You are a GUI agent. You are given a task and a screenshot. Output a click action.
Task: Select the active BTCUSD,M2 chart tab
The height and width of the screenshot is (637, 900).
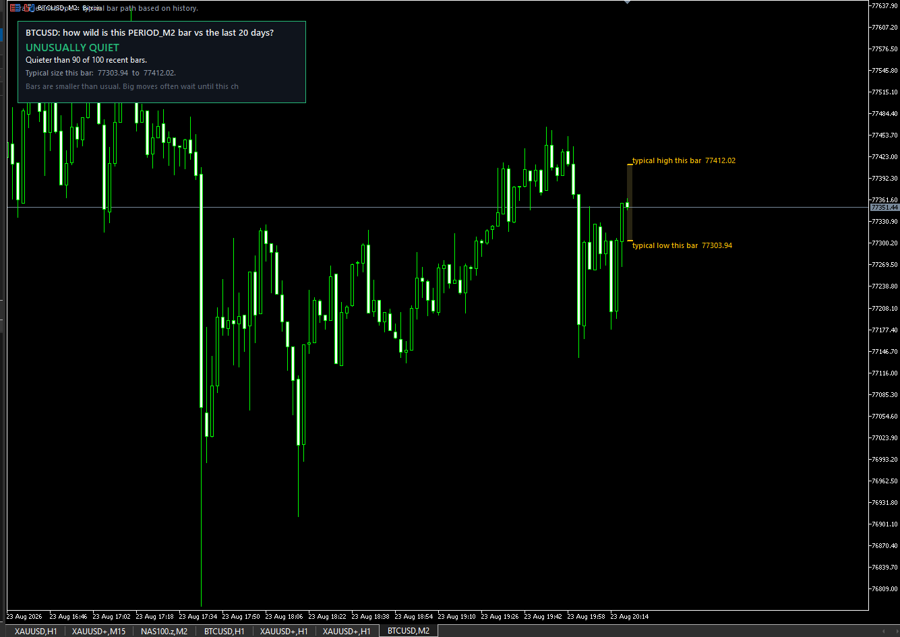409,631
